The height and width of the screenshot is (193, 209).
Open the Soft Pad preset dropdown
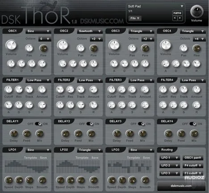[155, 6]
